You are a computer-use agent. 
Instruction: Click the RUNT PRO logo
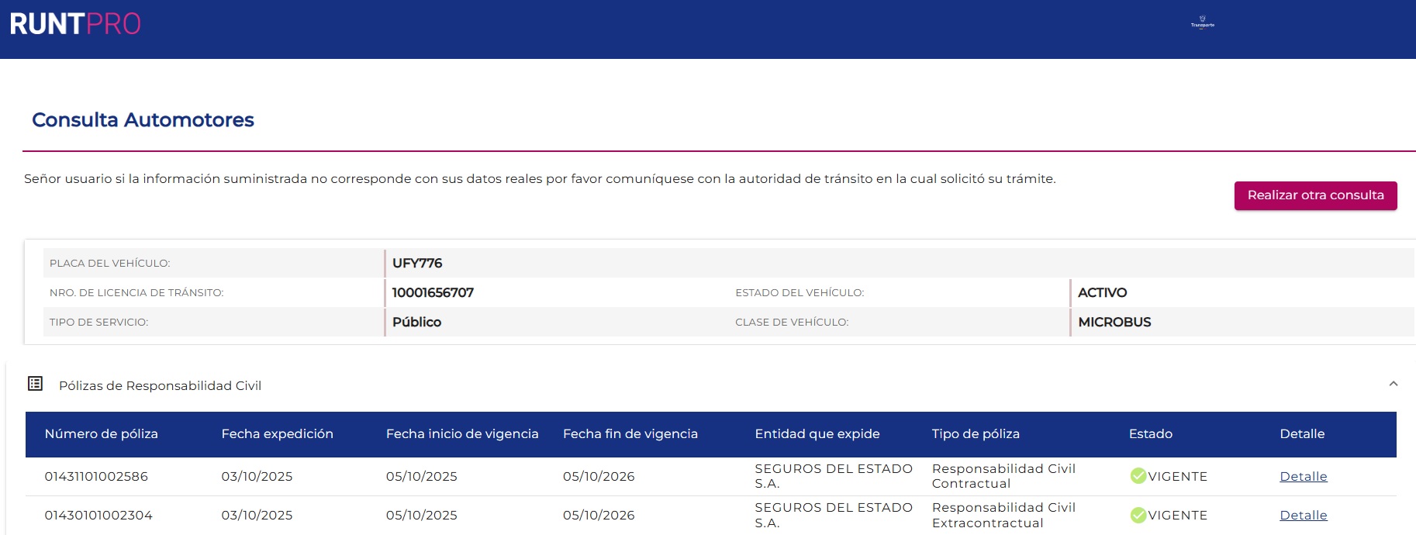pyautogui.click(x=75, y=24)
